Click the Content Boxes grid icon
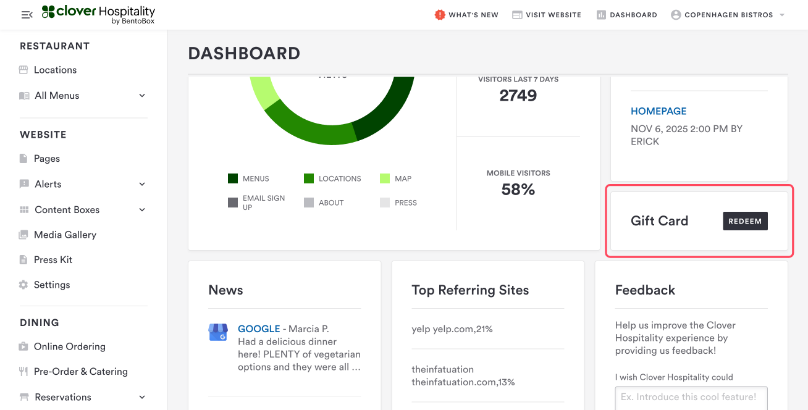The height and width of the screenshot is (410, 808). (x=24, y=210)
